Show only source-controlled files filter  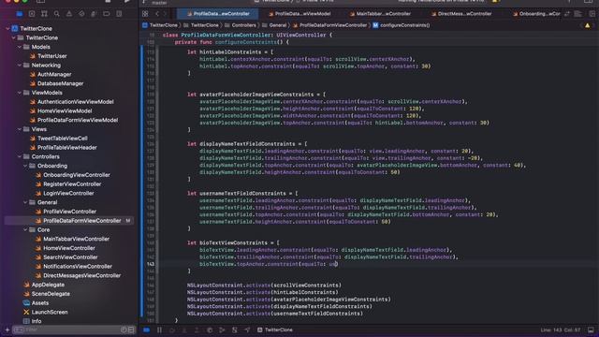point(131,330)
